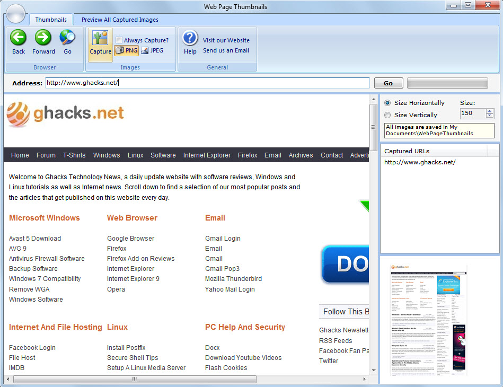
Task: Select Size Horizontally radio button
Action: tap(387, 103)
